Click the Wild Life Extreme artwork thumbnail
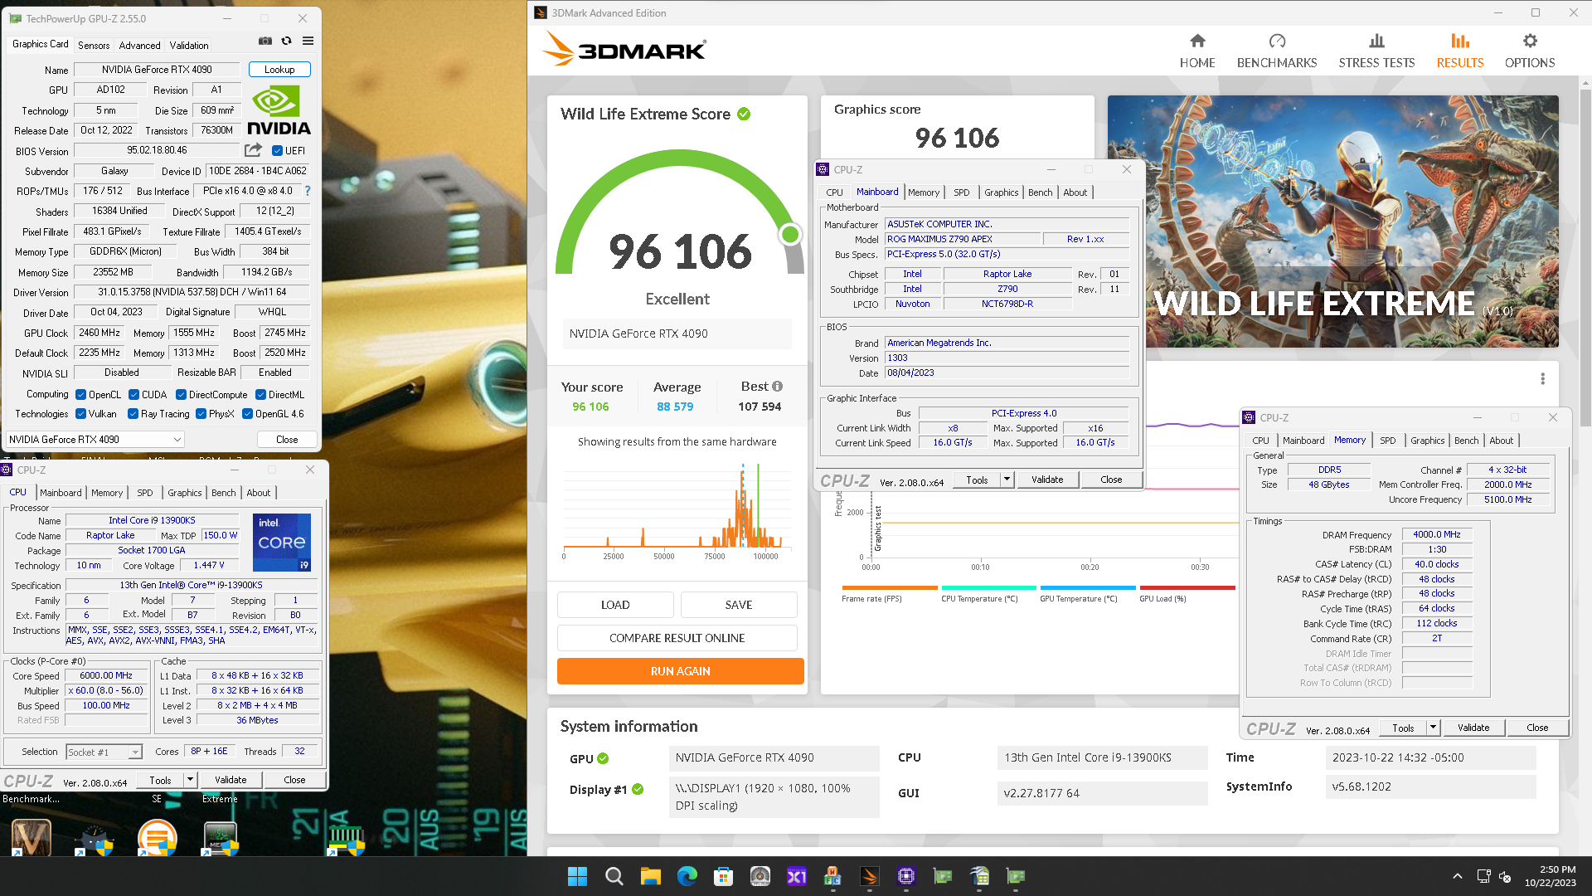The height and width of the screenshot is (896, 1592). (x=1332, y=222)
